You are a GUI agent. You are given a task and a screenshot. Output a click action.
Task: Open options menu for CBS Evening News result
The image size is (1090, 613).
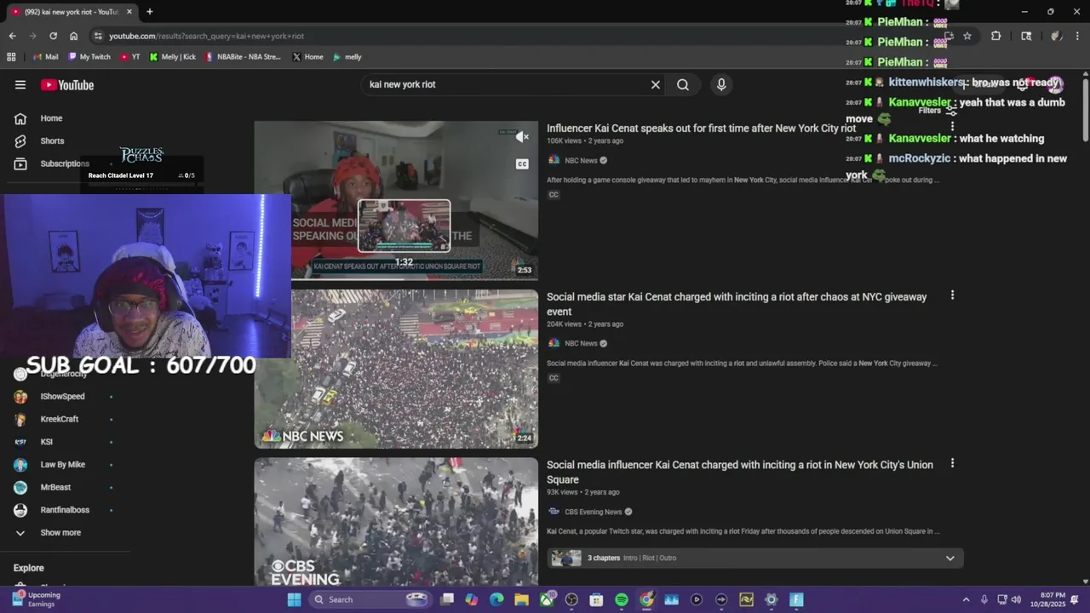(x=952, y=463)
